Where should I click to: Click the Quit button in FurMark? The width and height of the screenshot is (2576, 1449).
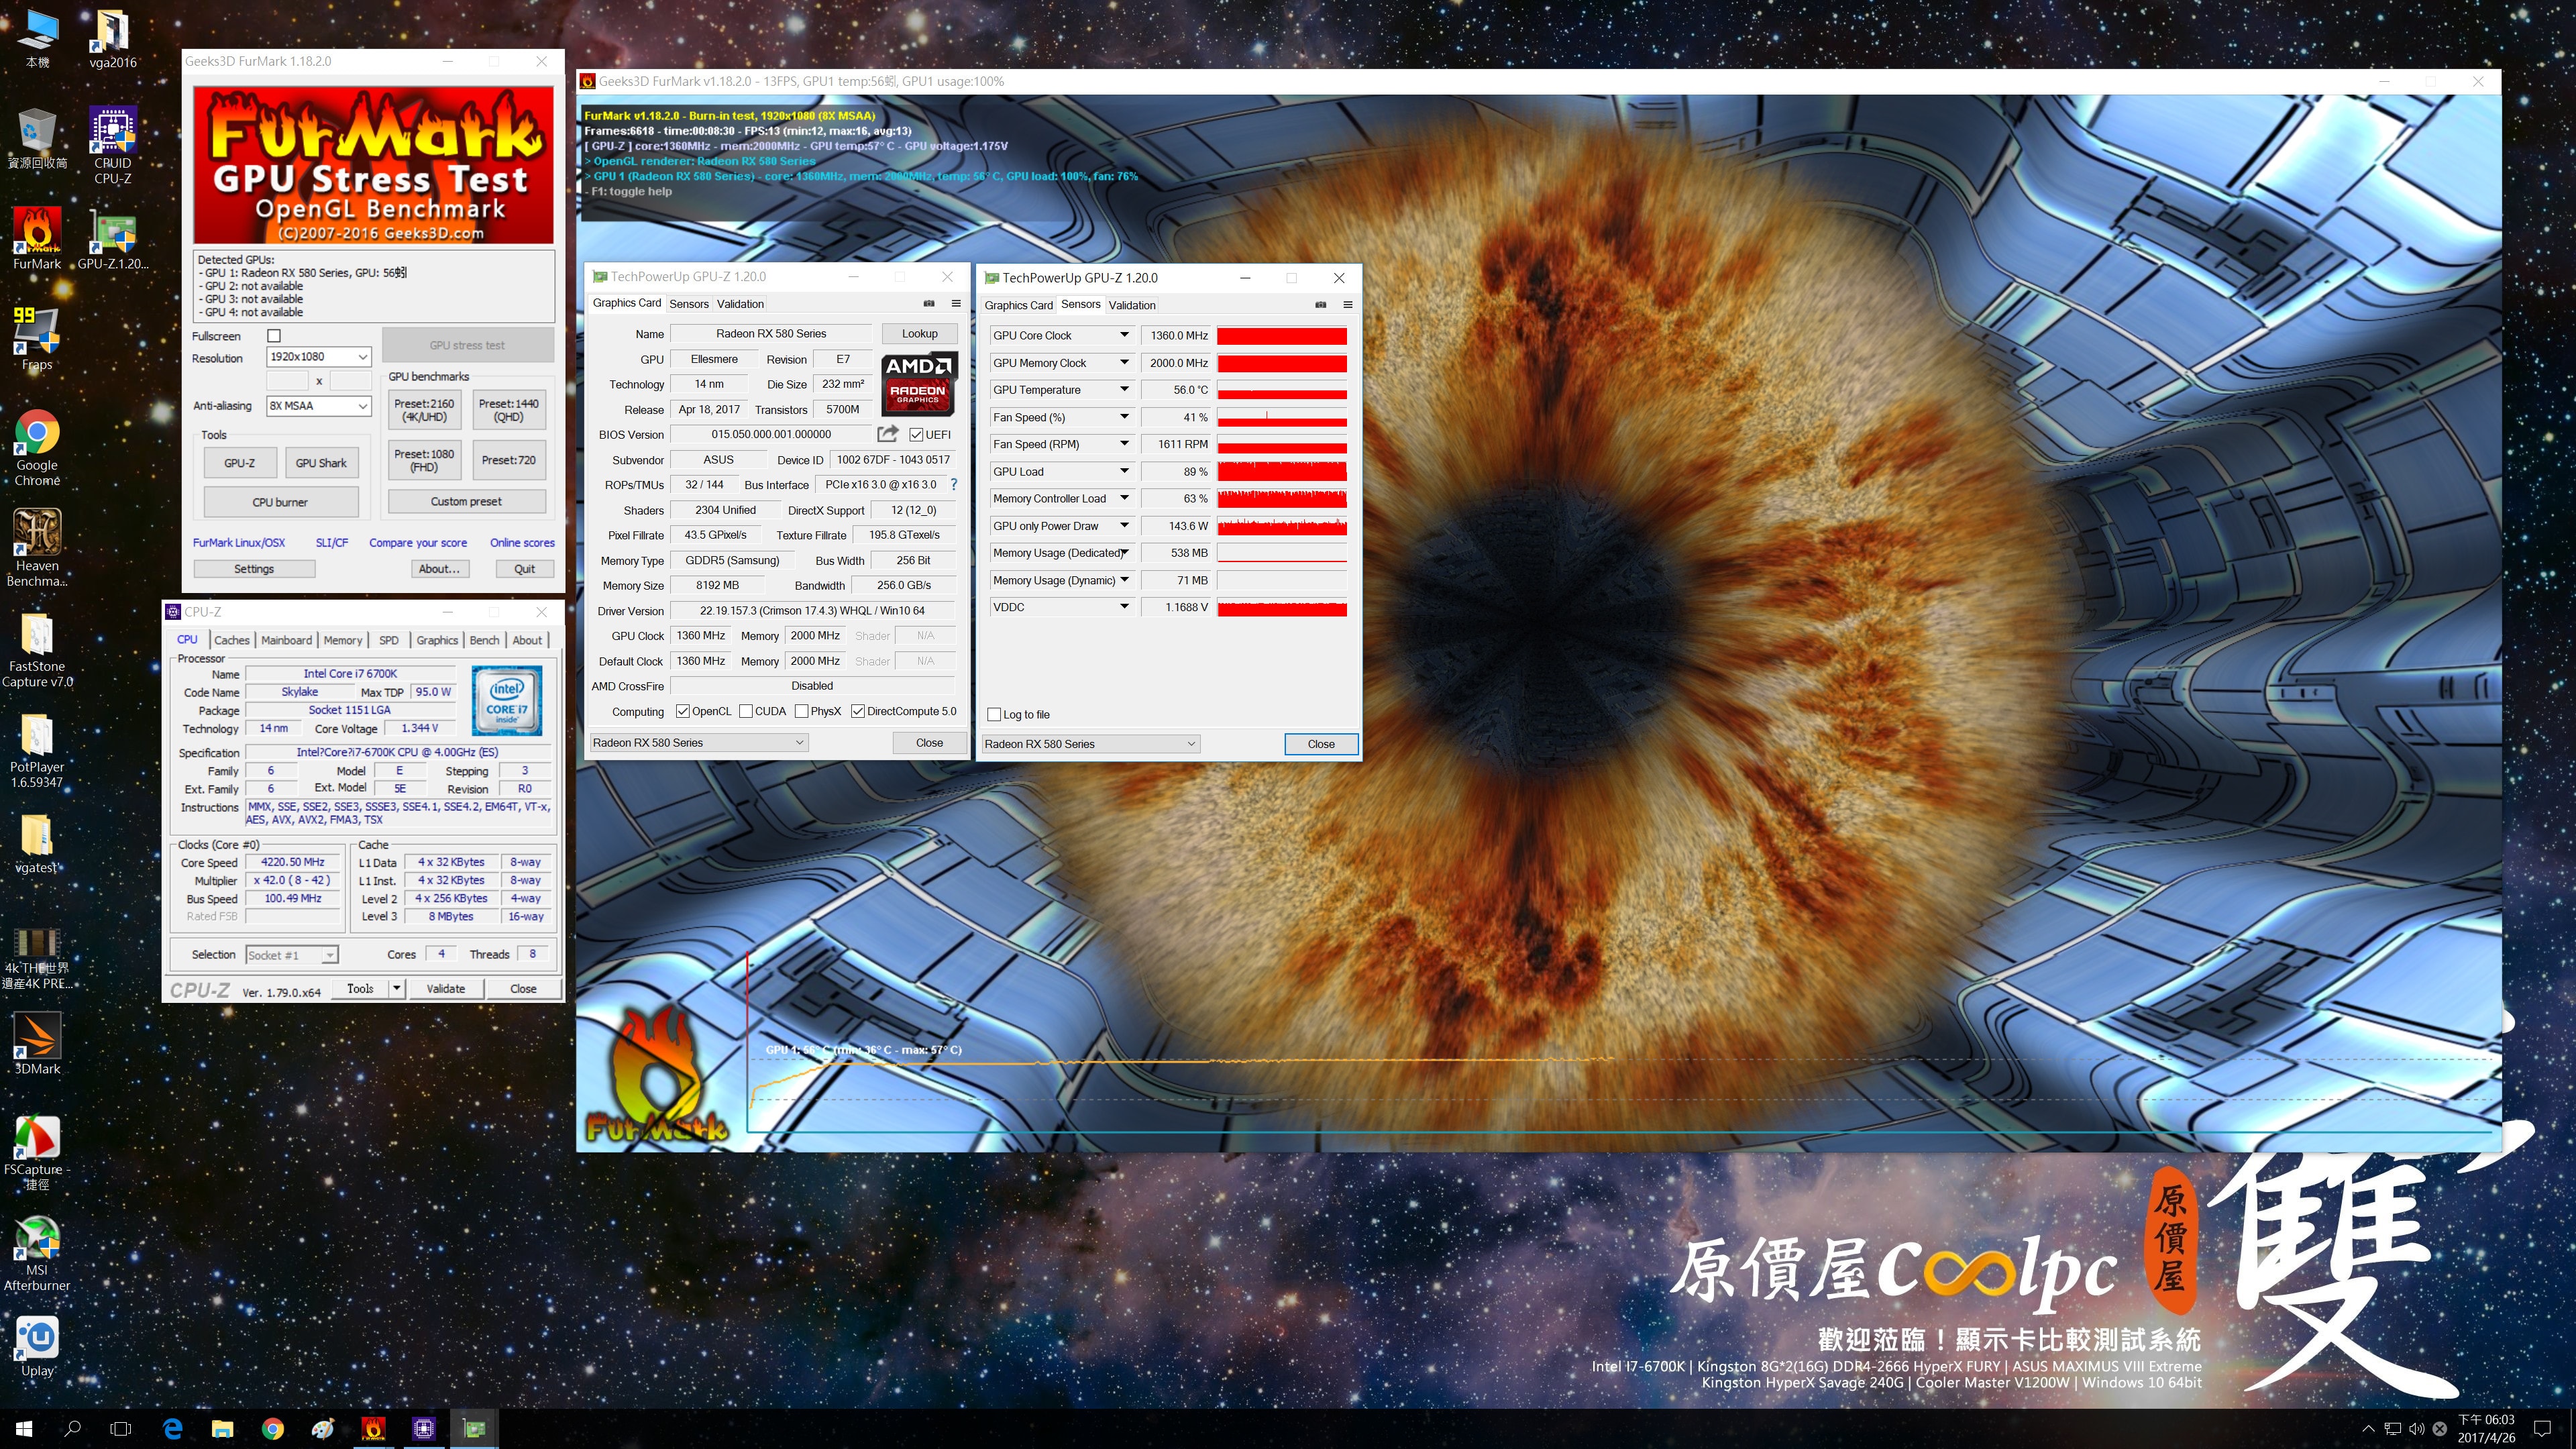click(524, 569)
